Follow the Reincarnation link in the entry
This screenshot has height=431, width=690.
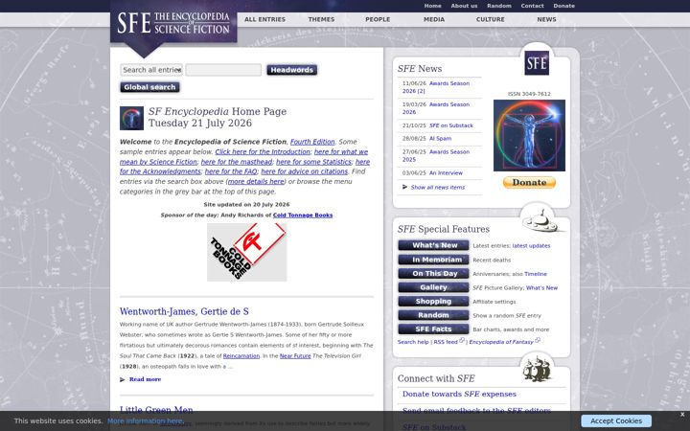pos(241,355)
